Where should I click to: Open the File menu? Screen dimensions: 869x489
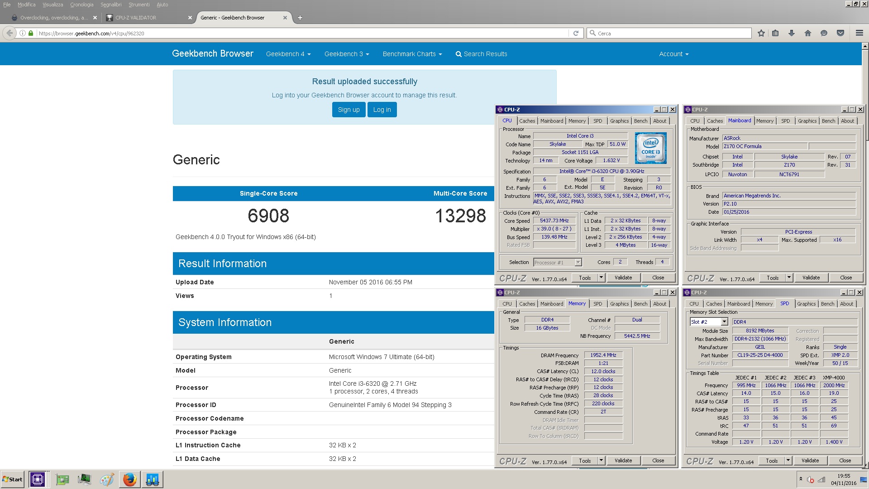tap(7, 5)
